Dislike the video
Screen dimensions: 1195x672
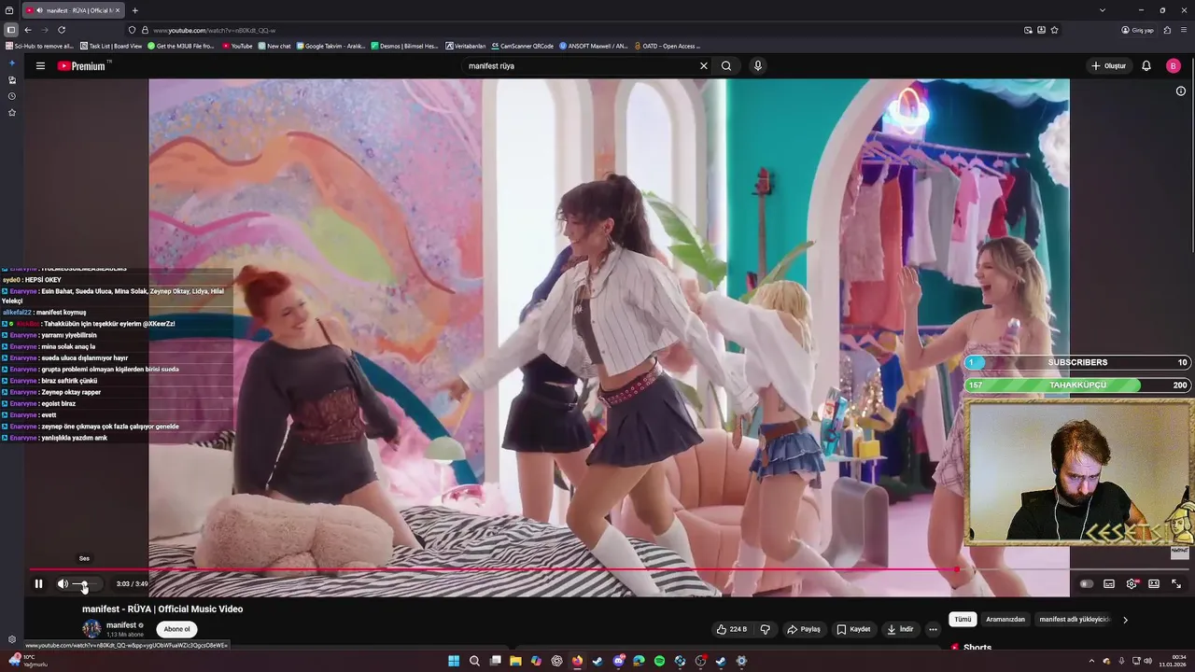[x=766, y=629]
